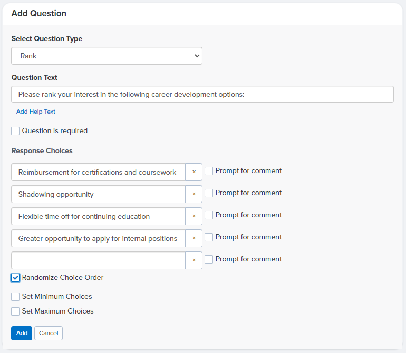The height and width of the screenshot is (353, 406).
Task: Click the blue Add button
Action: point(22,333)
